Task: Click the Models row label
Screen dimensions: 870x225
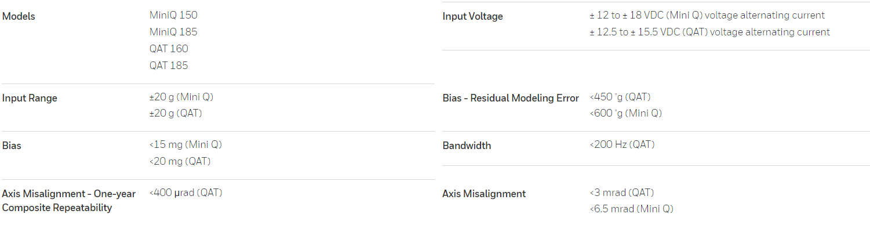Action: click(x=19, y=16)
